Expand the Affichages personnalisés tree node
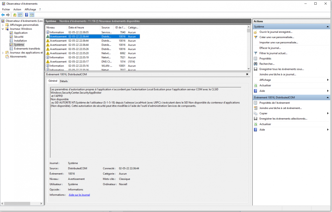Viewport: 332px width, 212px height. pos(3,25)
